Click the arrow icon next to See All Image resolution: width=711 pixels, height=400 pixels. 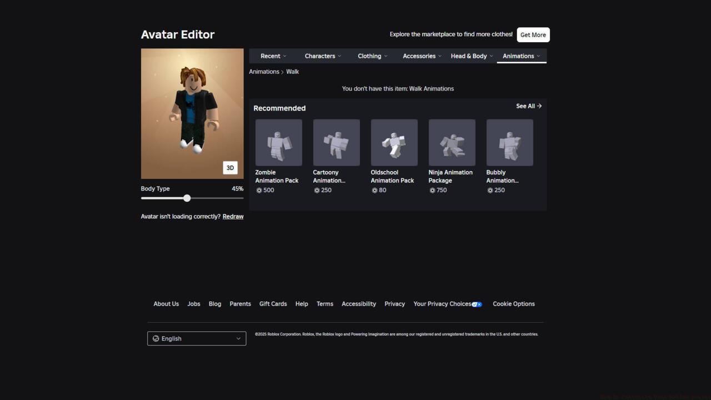pos(538,106)
